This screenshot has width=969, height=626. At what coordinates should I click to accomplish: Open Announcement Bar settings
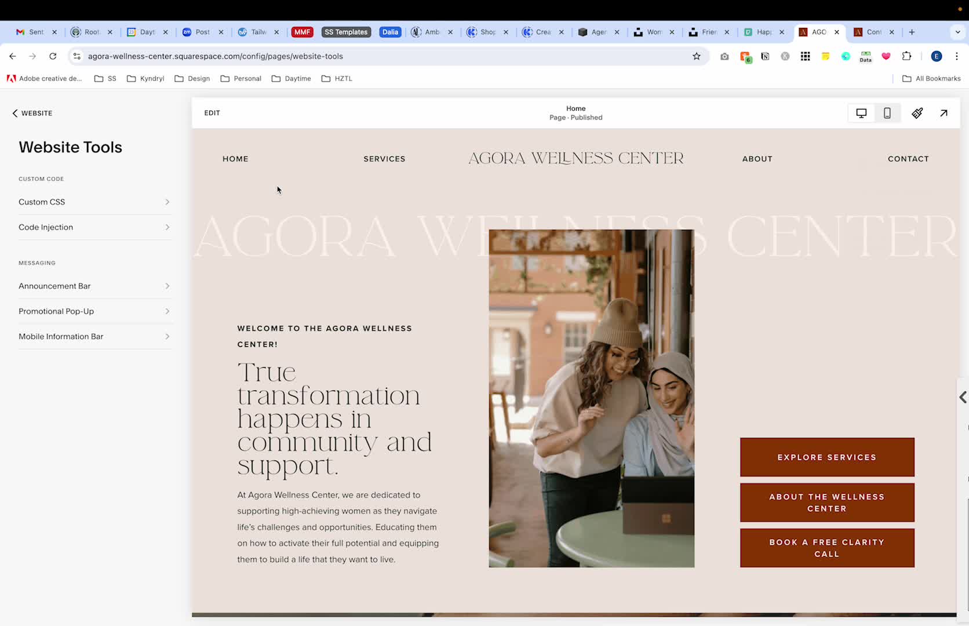tap(94, 286)
